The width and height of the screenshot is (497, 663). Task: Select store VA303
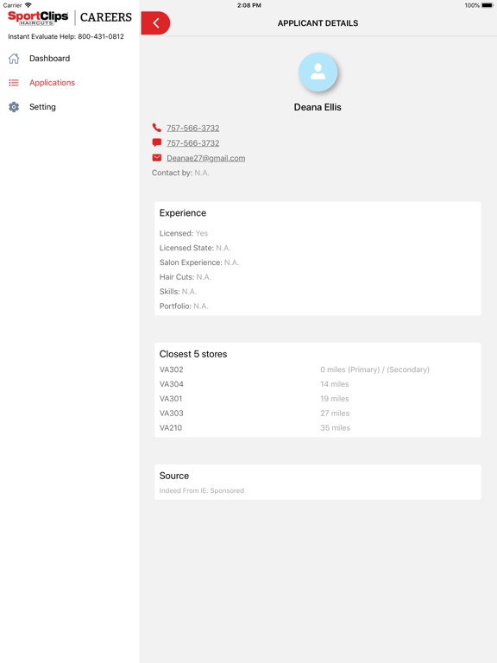coord(171,414)
